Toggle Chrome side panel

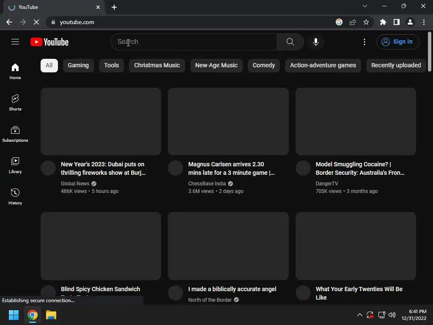[x=396, y=22]
